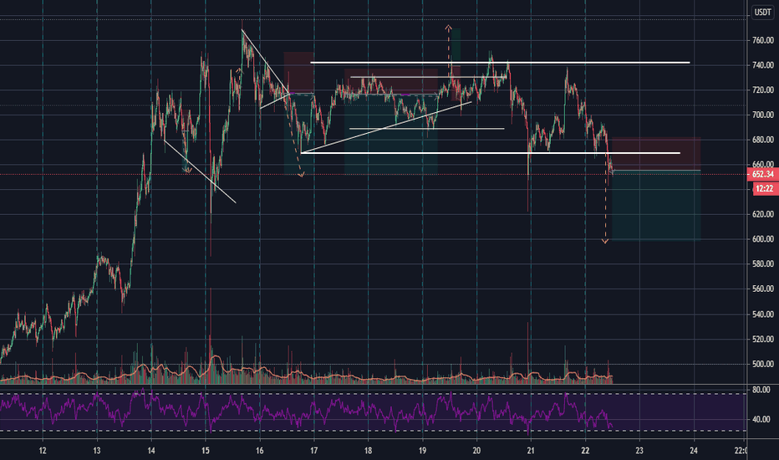The image size is (779, 460).
Task: Click date 21 on time axis
Action: 531,451
